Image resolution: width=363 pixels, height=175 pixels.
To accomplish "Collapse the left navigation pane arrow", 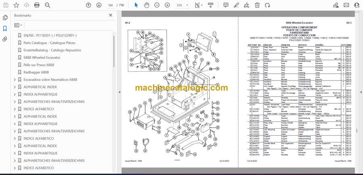I will (119, 92).
